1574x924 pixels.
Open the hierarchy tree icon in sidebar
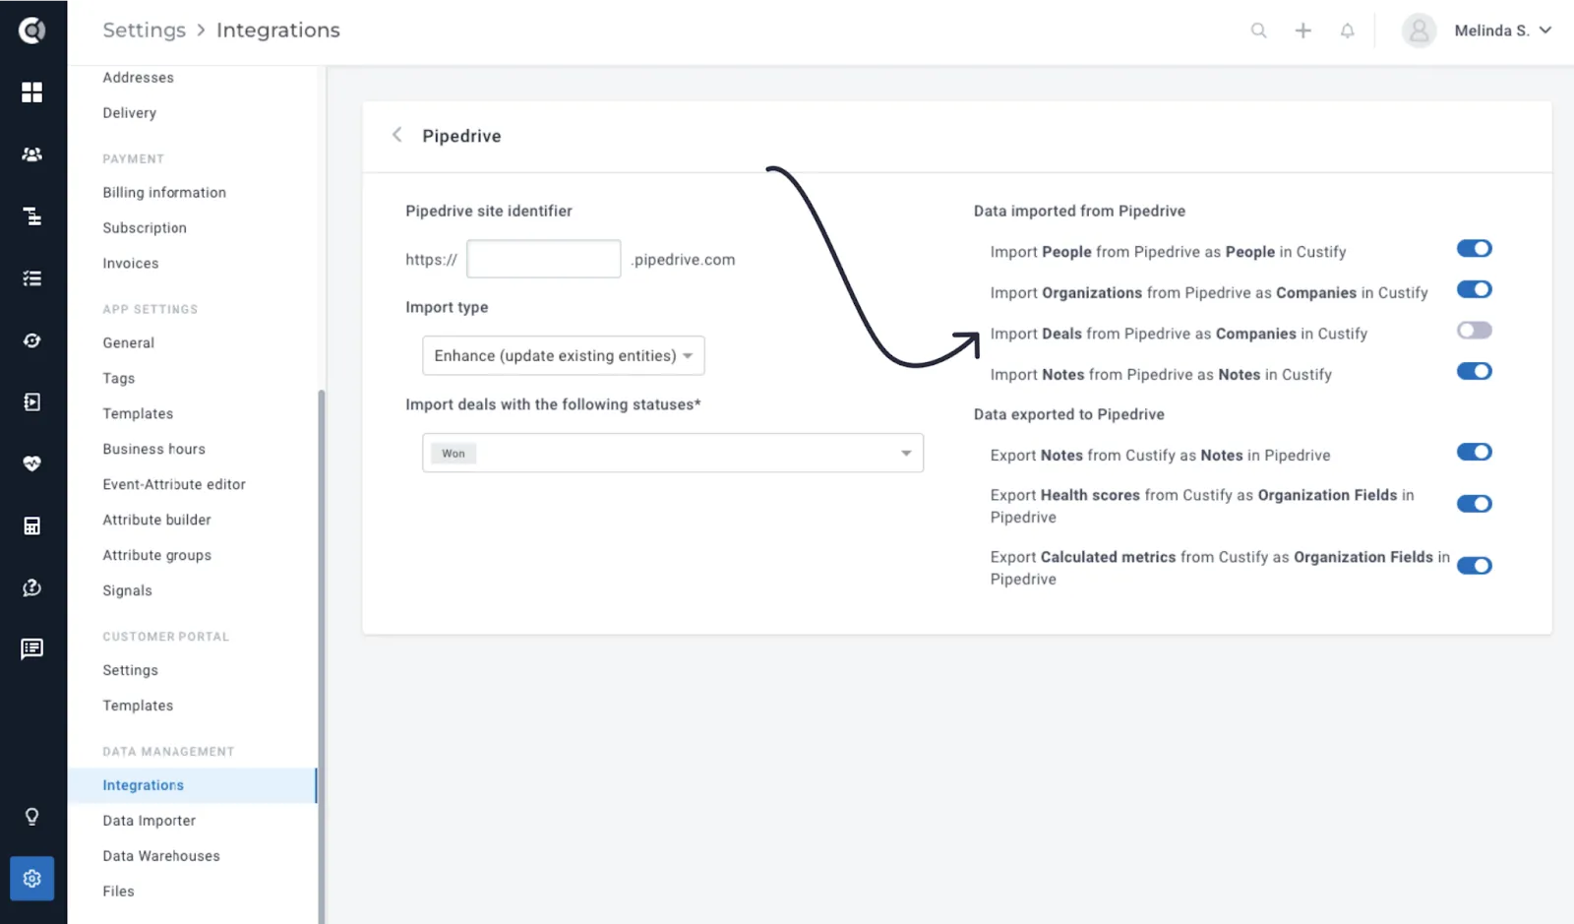tap(32, 216)
